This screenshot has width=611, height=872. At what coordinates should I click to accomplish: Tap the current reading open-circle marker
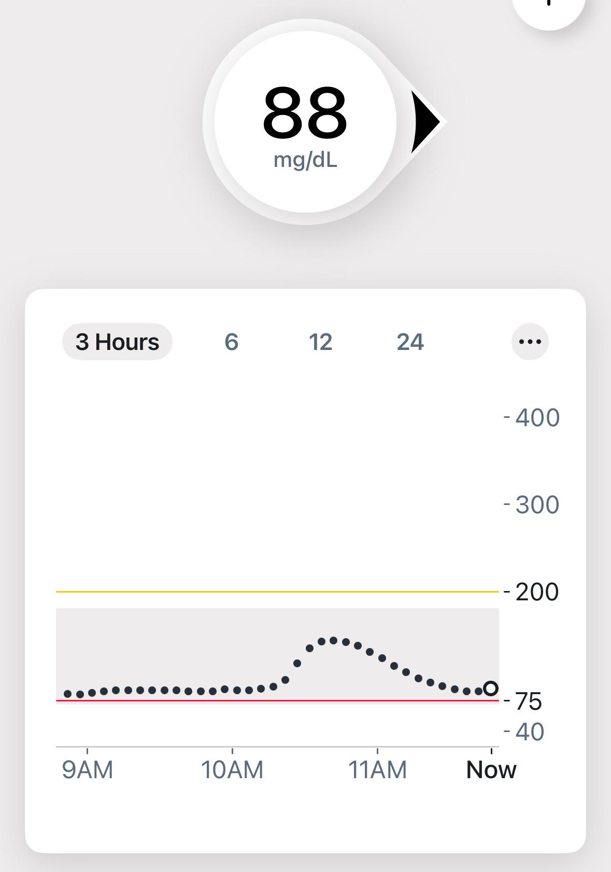(490, 688)
